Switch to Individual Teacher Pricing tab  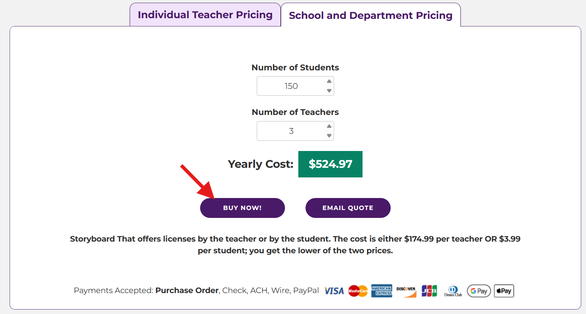tap(205, 15)
